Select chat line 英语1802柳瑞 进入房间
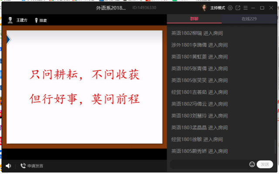This screenshot has width=279, height=174. [197, 33]
